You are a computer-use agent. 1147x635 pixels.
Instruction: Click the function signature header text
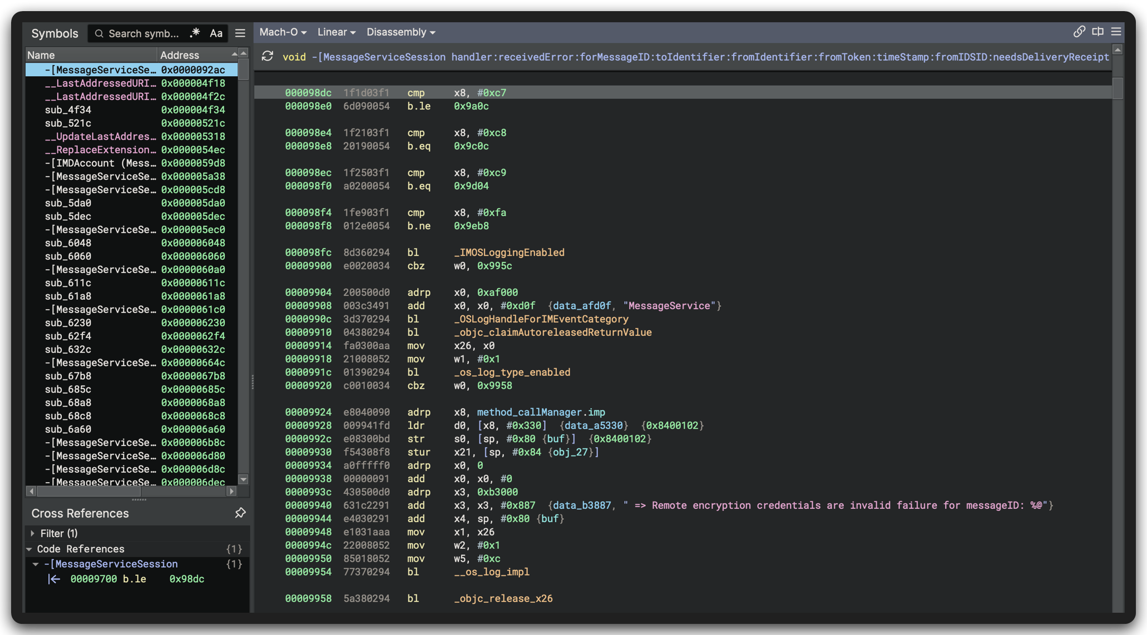click(x=696, y=57)
